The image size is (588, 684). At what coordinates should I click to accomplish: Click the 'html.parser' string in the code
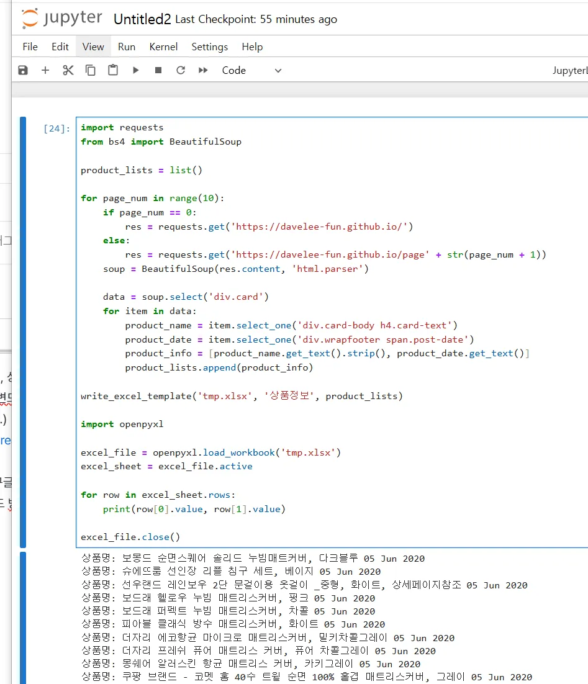tap(328, 269)
